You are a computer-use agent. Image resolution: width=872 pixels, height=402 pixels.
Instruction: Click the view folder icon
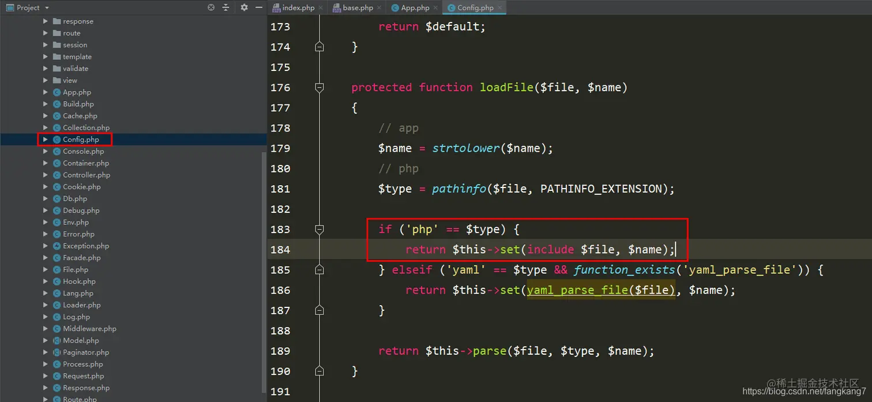pos(57,80)
